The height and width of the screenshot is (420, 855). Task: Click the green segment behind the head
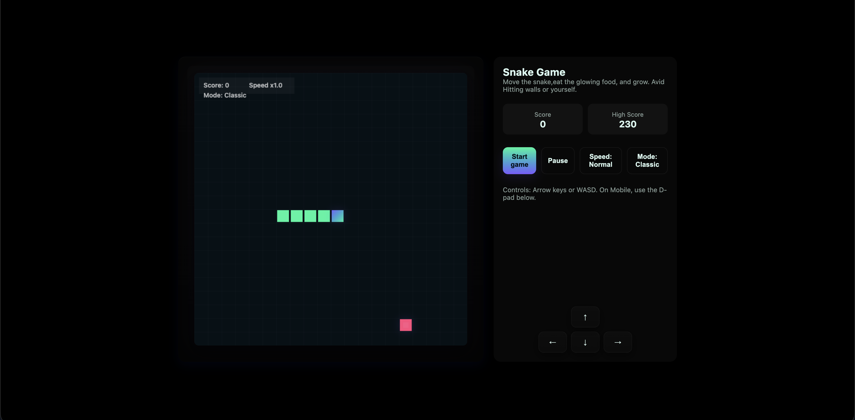click(324, 216)
